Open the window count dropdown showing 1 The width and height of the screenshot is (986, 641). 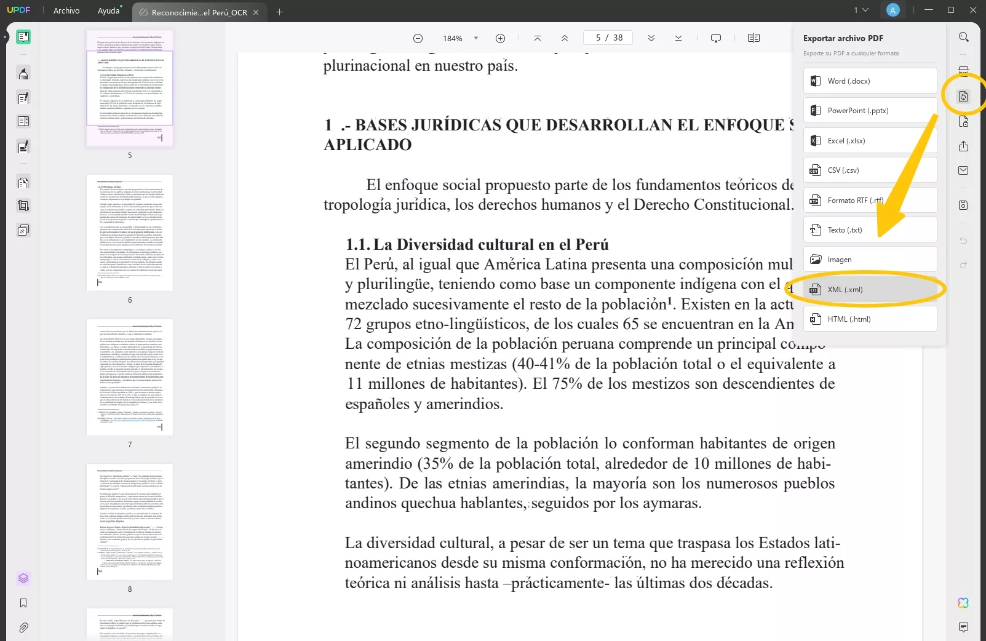(x=861, y=10)
